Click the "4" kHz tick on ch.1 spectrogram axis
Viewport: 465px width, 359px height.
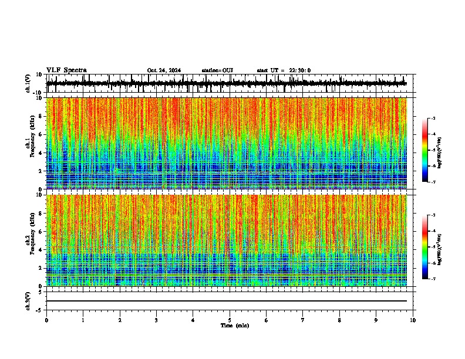41,153
